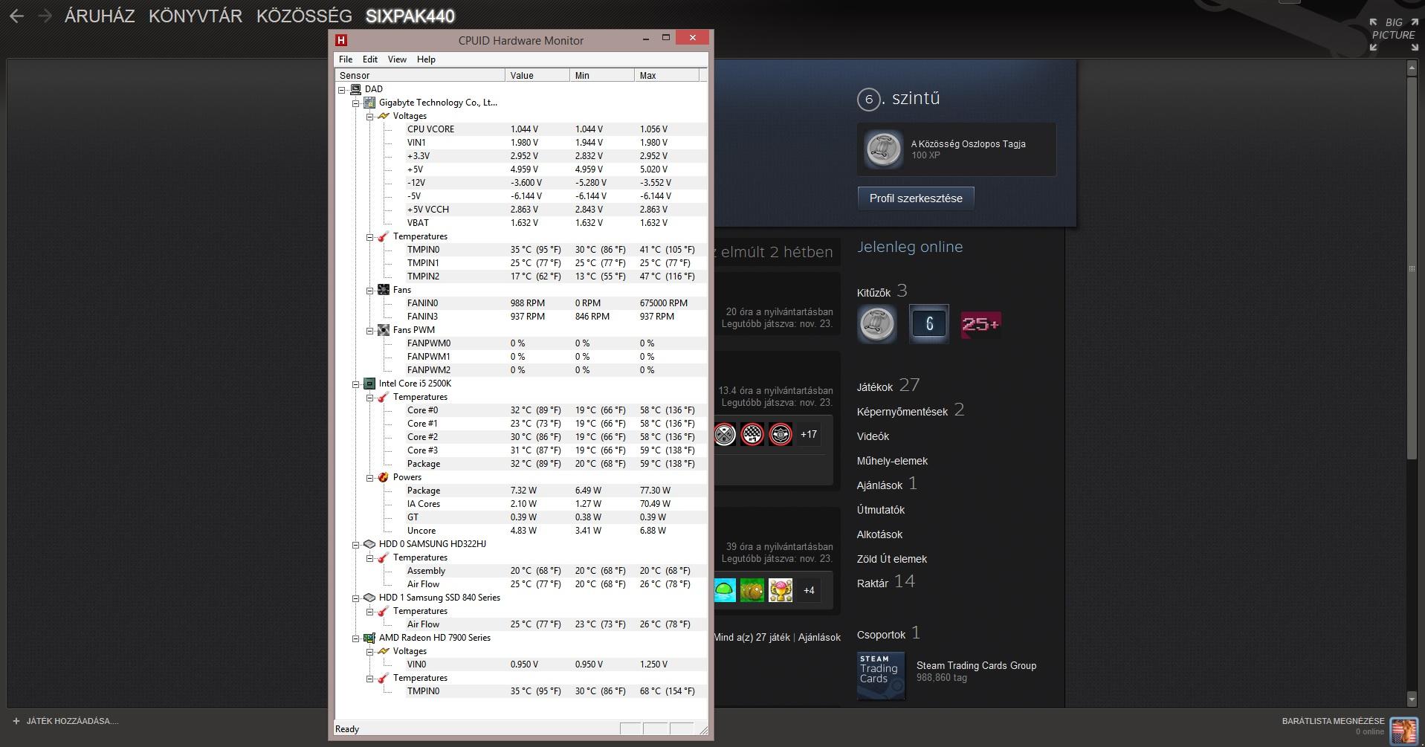Collapse the Powers node
The image size is (1425, 747).
pos(370,477)
